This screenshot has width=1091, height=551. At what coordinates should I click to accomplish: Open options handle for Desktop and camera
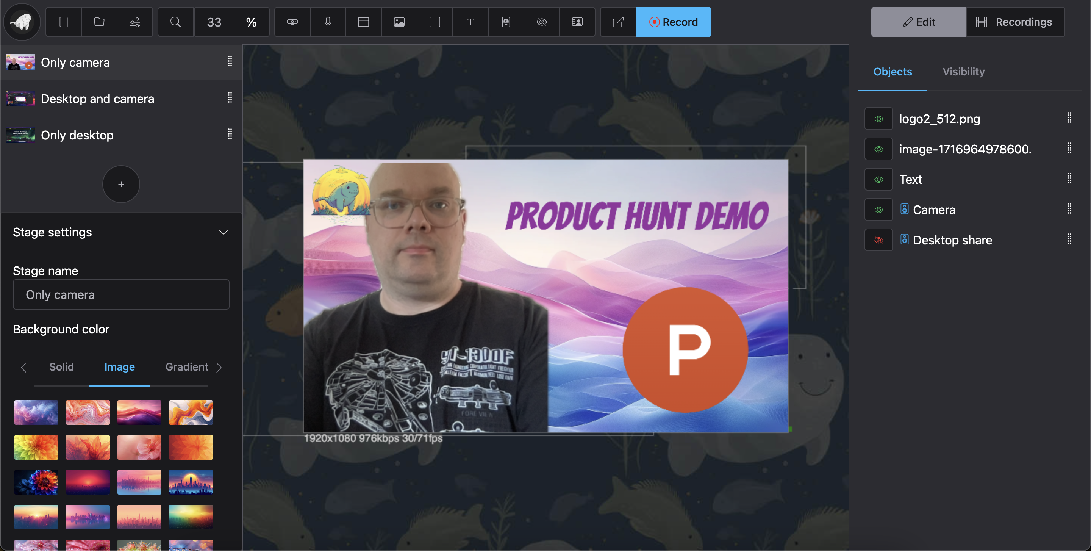point(230,98)
